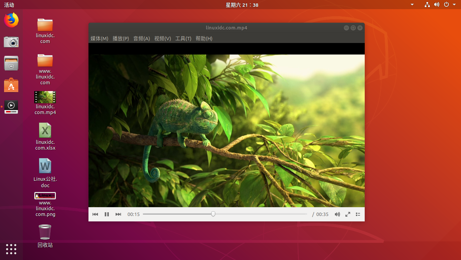This screenshot has height=260, width=461.
Task: Mute audio via the speaker icon in VLC
Action: click(337, 214)
